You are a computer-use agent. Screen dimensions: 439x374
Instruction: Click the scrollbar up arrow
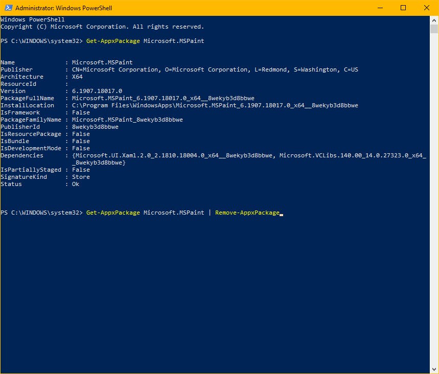[x=434, y=19]
